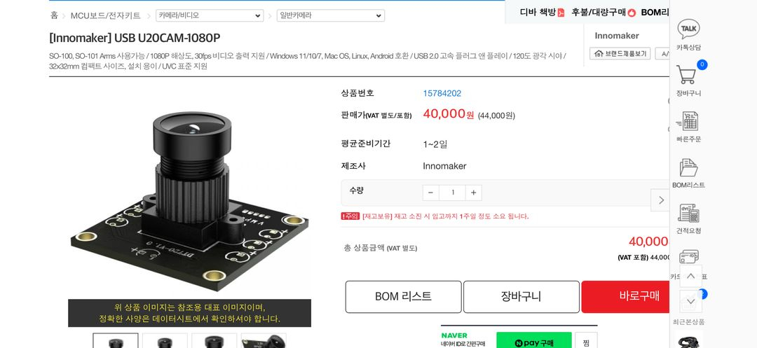This screenshot has height=348, width=757.
Task: Add to cart with 장바구니 button
Action: 521,297
